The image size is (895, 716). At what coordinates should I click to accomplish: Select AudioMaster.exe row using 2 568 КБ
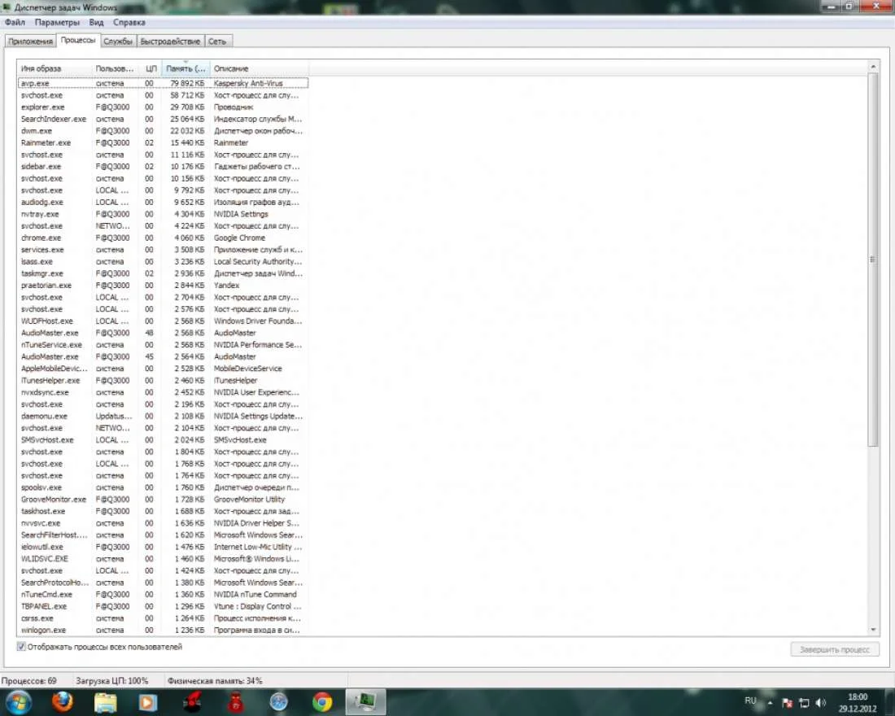pos(163,333)
